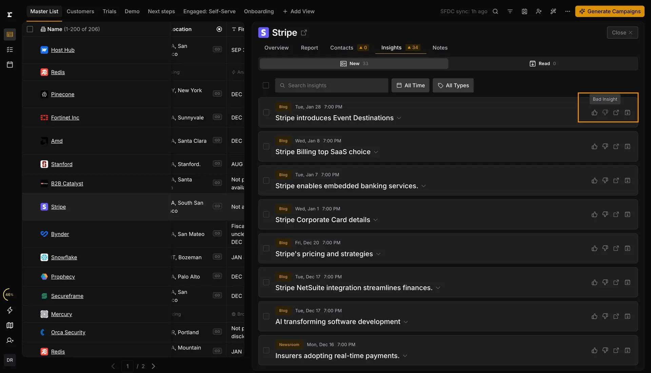The height and width of the screenshot is (373, 651).
Task: Click the Generate Campaigns button
Action: pos(610,12)
